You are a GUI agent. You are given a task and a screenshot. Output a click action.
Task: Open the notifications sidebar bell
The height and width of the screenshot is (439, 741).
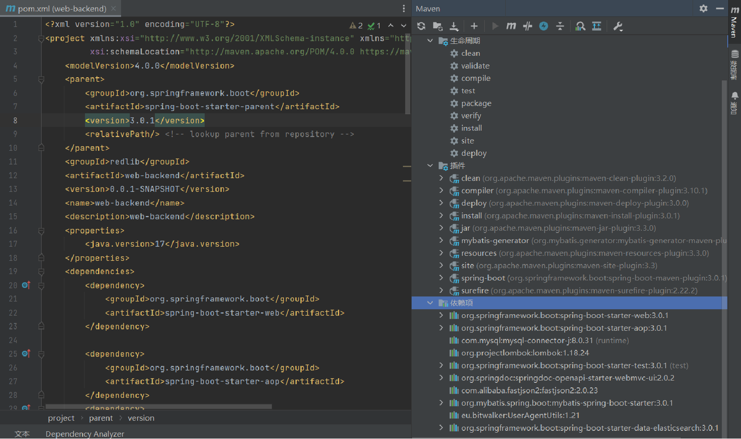[734, 103]
